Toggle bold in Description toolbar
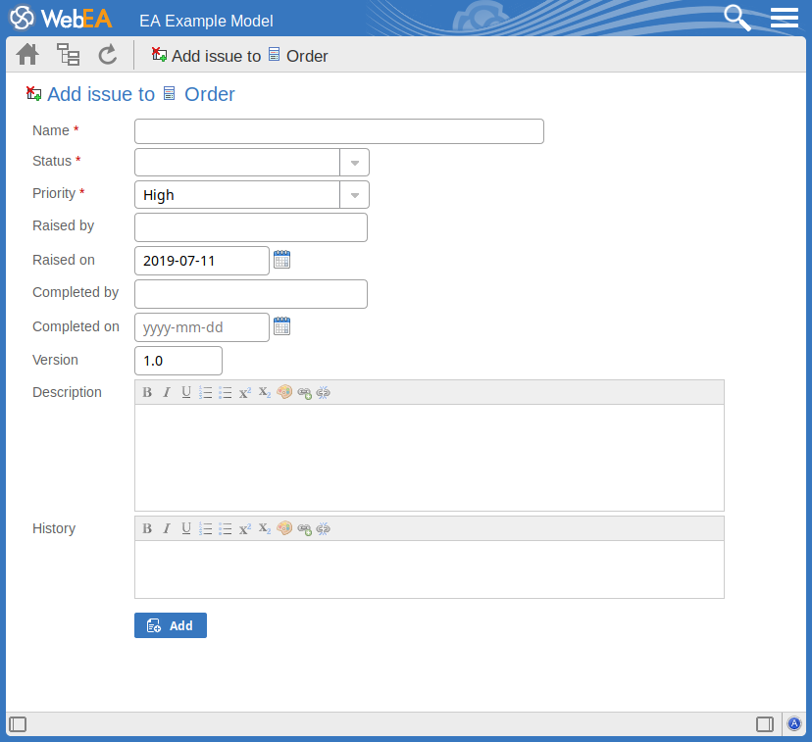Image resolution: width=812 pixels, height=742 pixels. click(147, 392)
